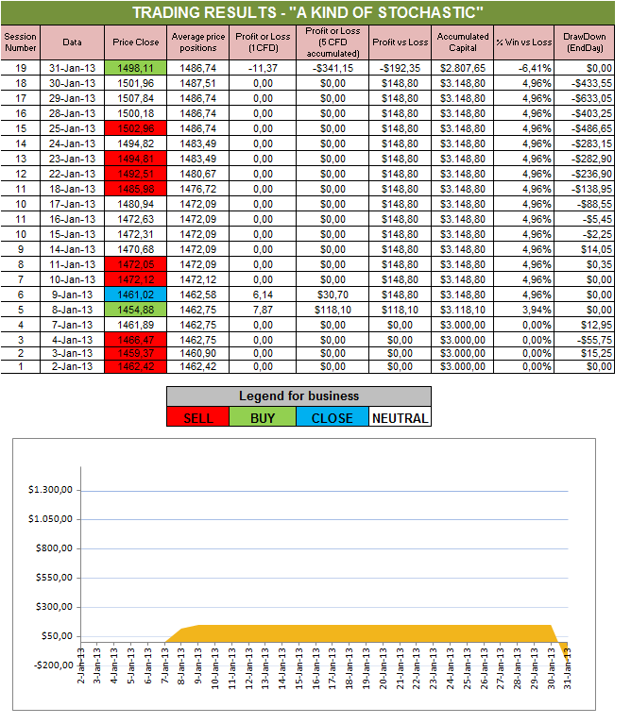This screenshot has height=724, width=631.
Task: Select drawdown cell -$486,65
Action: [x=585, y=128]
